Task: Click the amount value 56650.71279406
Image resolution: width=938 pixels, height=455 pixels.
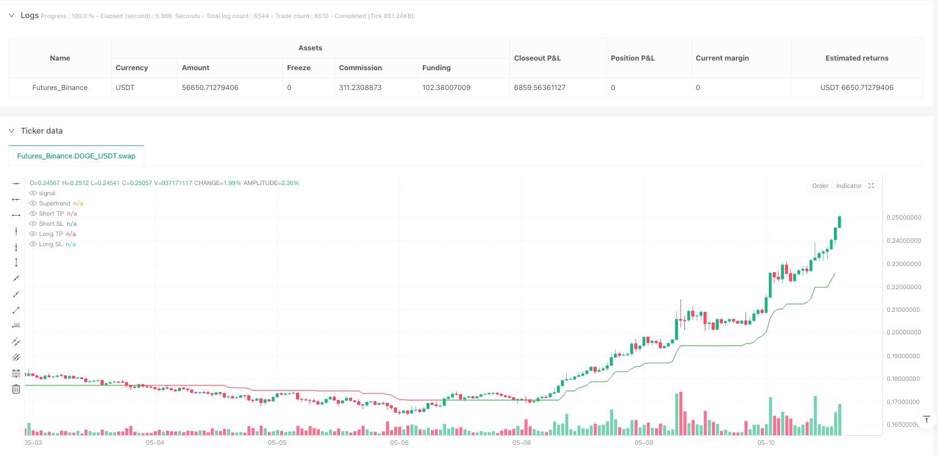Action: 210,88
